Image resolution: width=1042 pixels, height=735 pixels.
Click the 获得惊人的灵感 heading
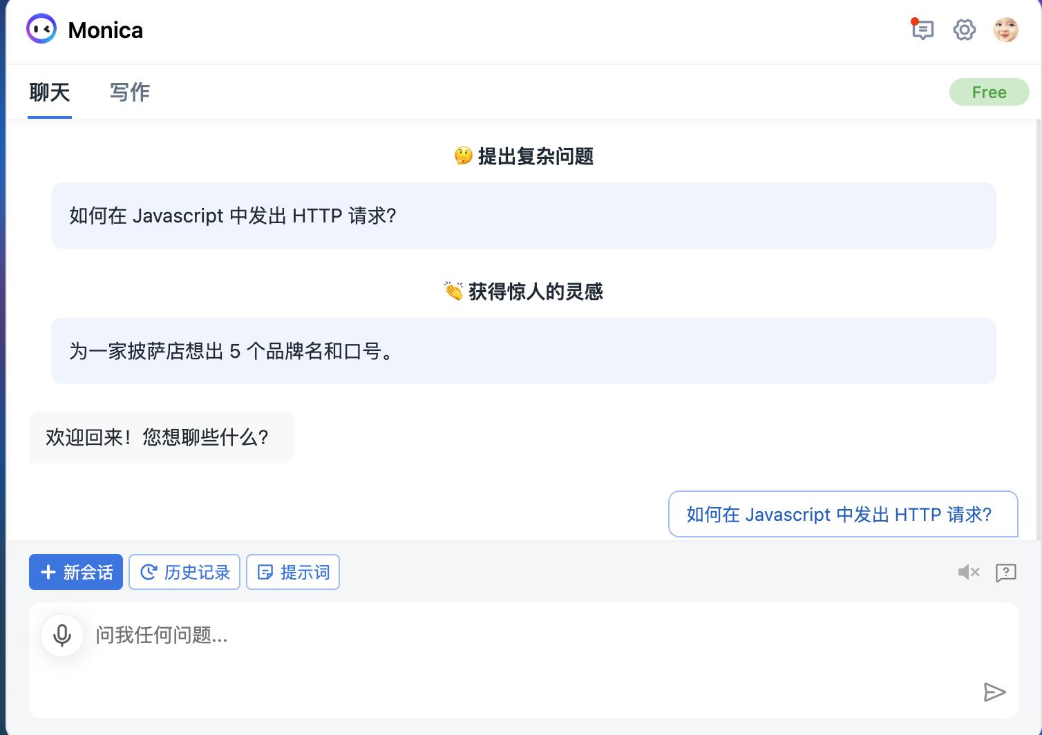[x=524, y=292]
